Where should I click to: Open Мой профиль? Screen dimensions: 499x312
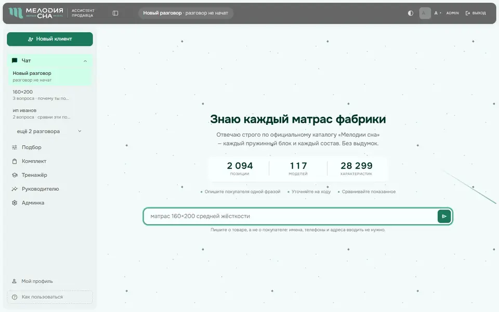[x=50, y=281]
